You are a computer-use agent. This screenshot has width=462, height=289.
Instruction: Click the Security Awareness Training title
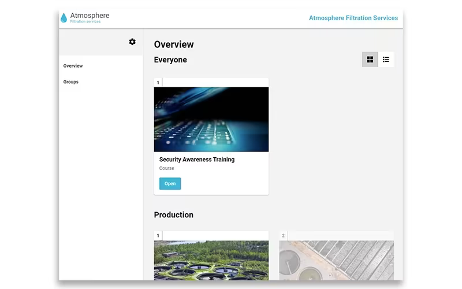click(197, 160)
